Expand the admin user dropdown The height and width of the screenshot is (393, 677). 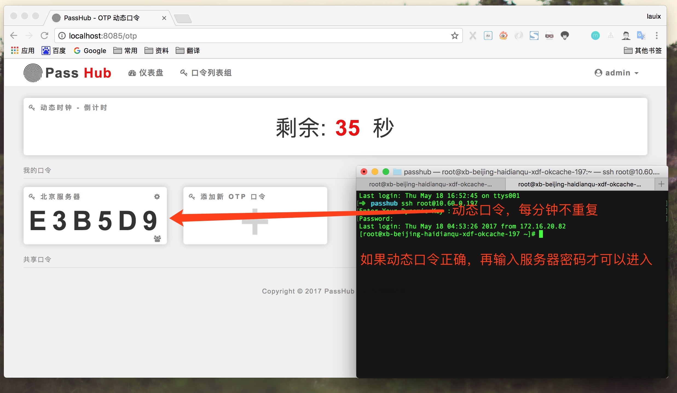click(616, 73)
